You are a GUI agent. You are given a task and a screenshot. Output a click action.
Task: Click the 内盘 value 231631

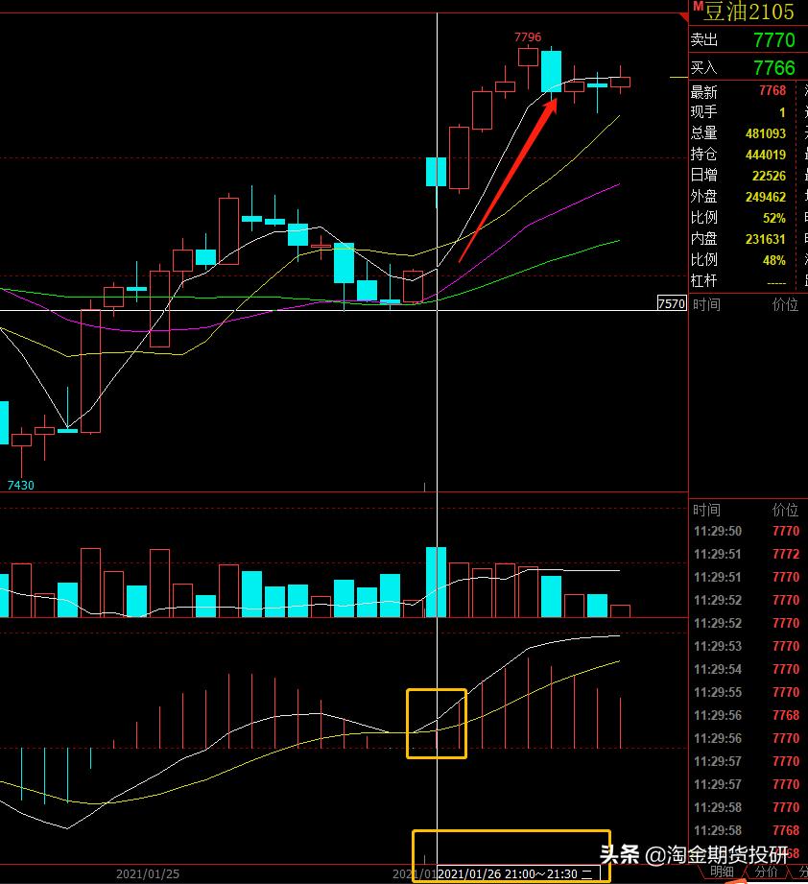pyautogui.click(x=765, y=239)
